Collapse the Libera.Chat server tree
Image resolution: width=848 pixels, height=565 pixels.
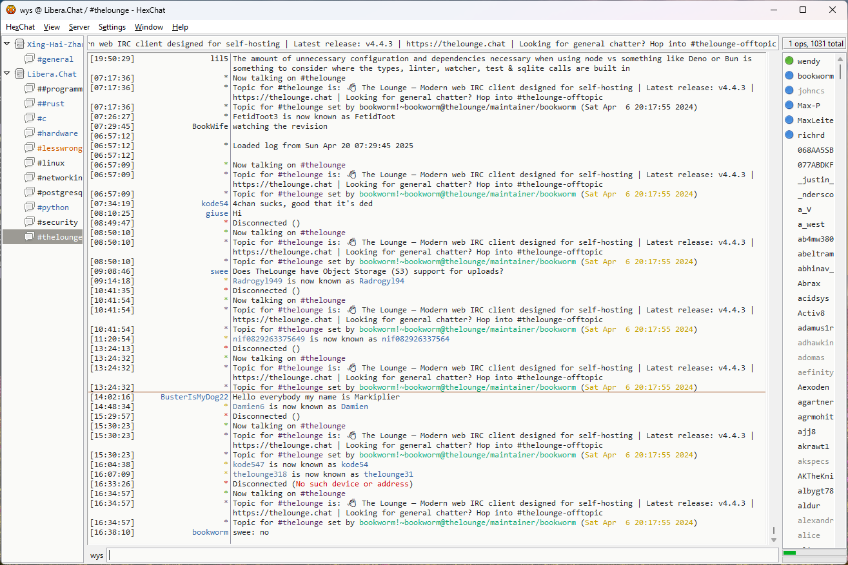click(7, 74)
